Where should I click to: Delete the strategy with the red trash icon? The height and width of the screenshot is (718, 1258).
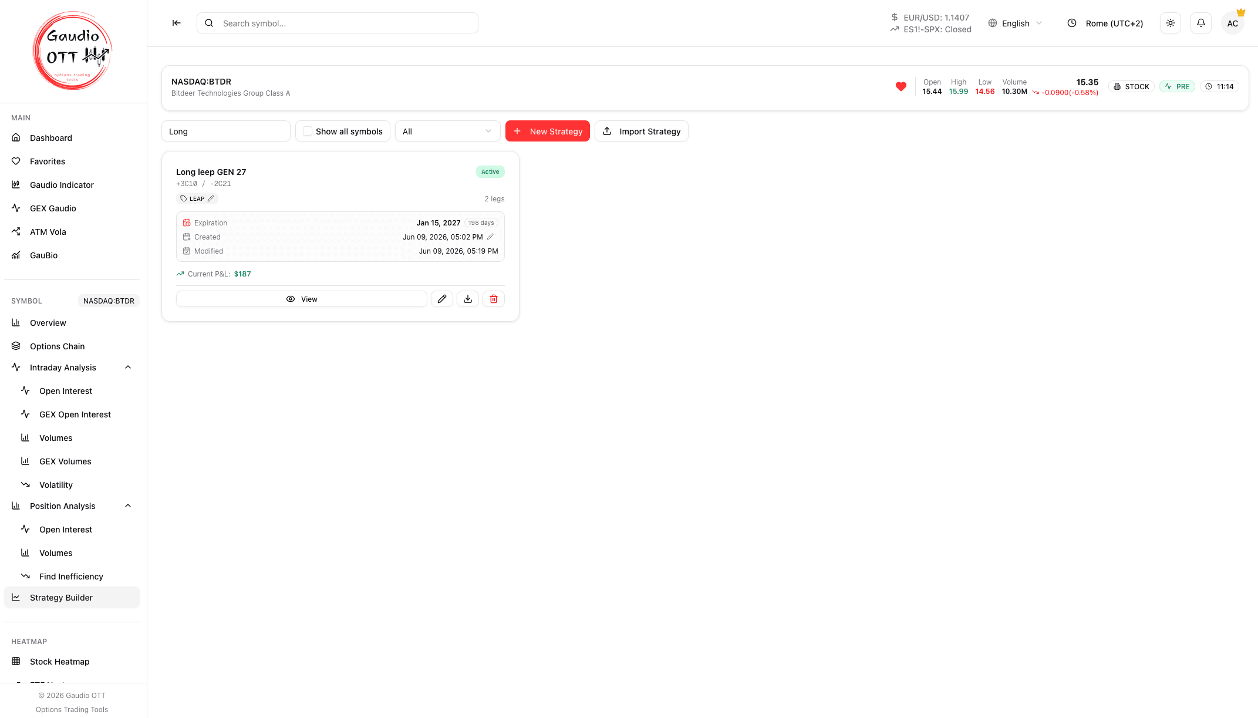(x=494, y=299)
